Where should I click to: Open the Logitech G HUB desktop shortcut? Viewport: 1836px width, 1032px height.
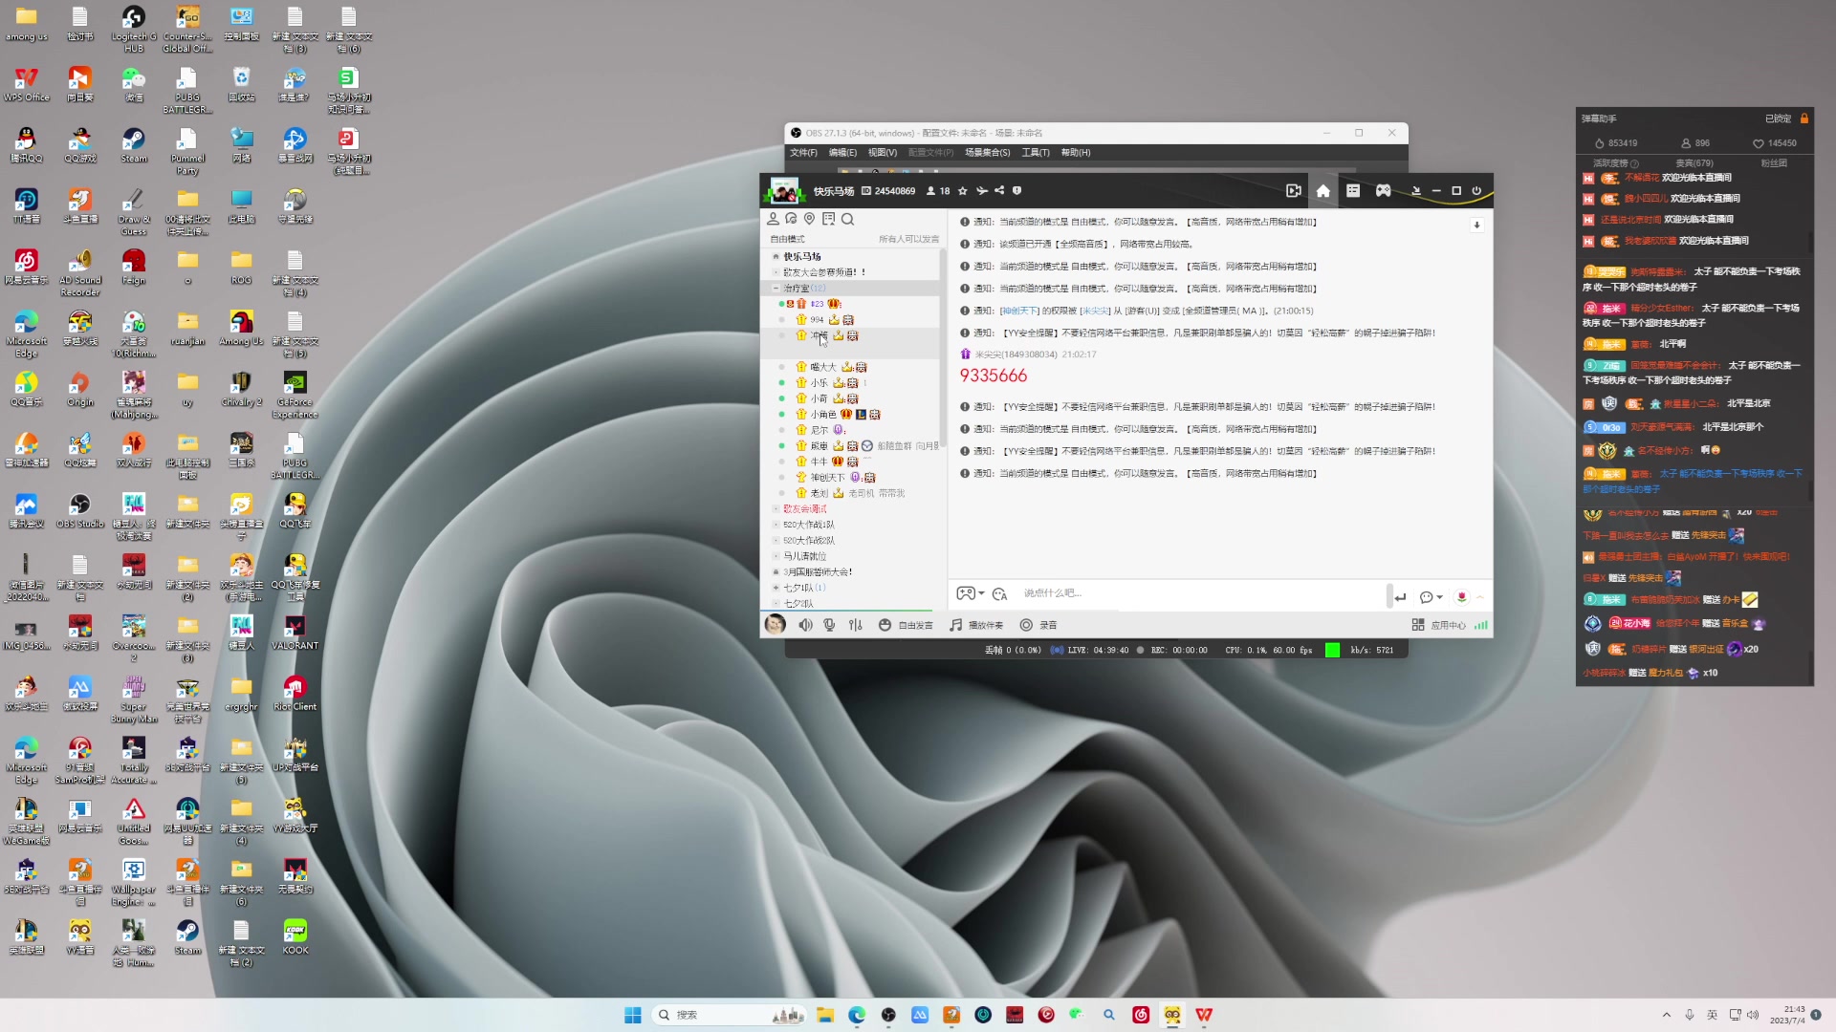[134, 29]
